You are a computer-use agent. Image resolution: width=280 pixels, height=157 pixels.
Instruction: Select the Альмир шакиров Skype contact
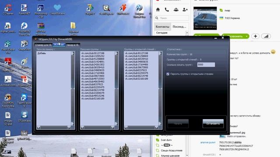point(170,156)
